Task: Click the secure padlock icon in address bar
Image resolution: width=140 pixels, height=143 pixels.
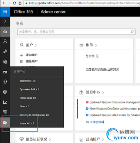Action: (26, 3)
